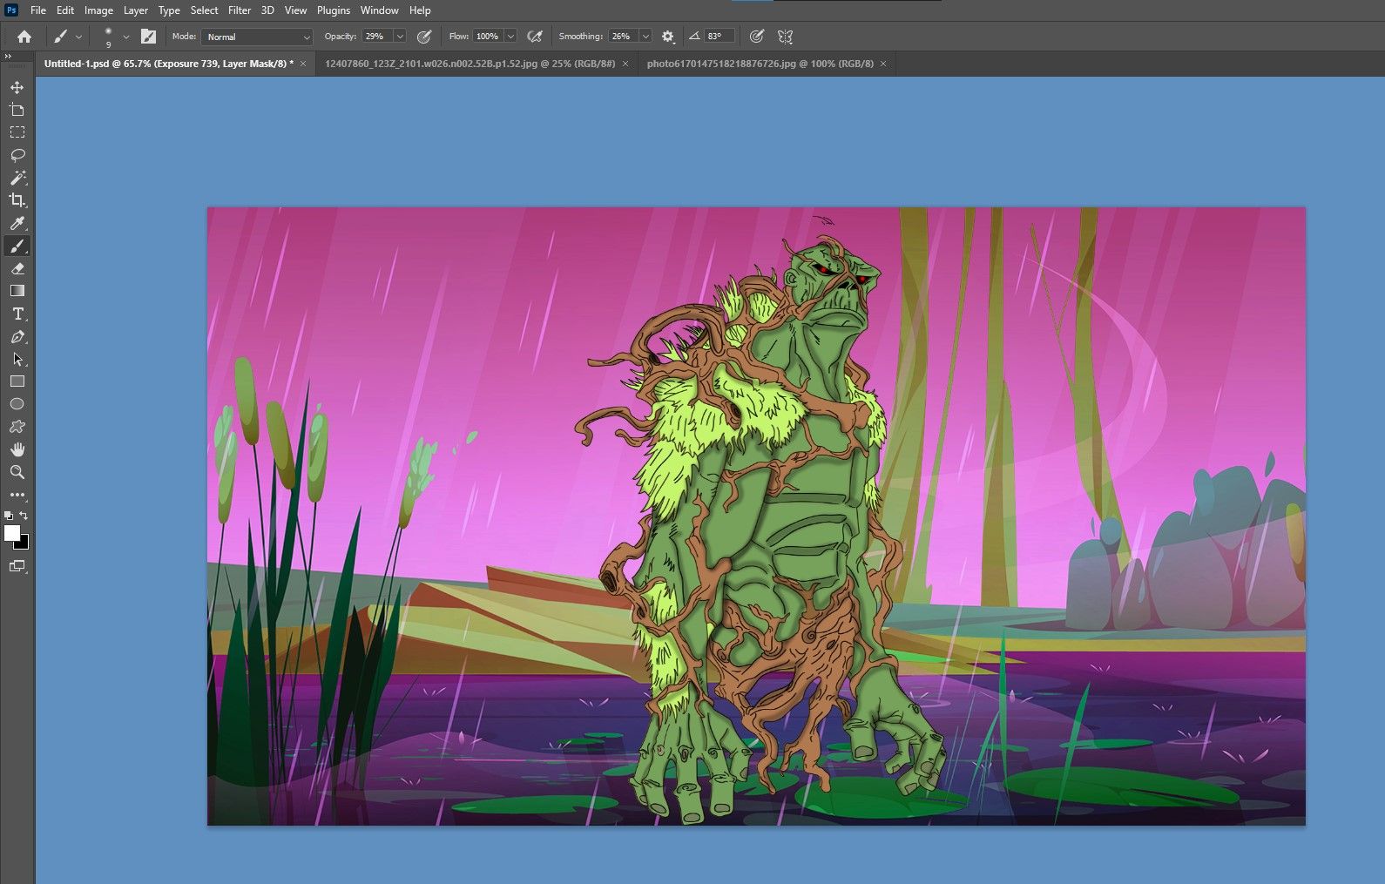Open the Select menu
The width and height of the screenshot is (1385, 884).
point(205,10)
